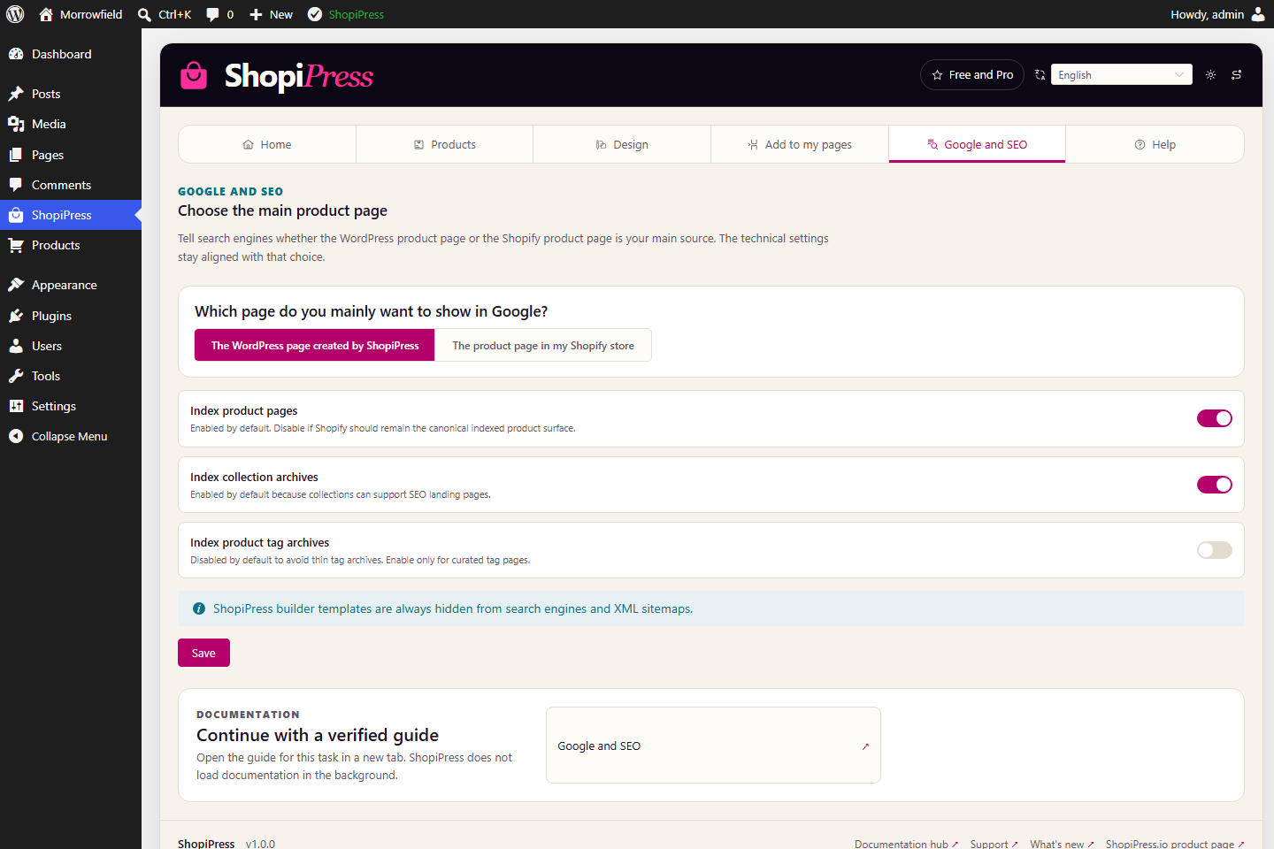Image resolution: width=1274 pixels, height=849 pixels.
Task: Click the 'Index collection archives' label
Action: [254, 477]
